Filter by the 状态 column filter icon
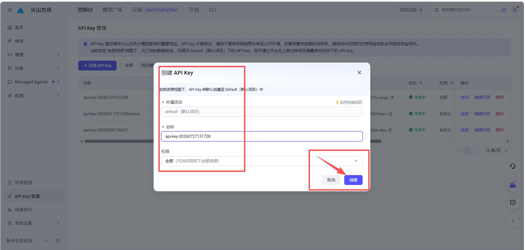 coord(421,83)
